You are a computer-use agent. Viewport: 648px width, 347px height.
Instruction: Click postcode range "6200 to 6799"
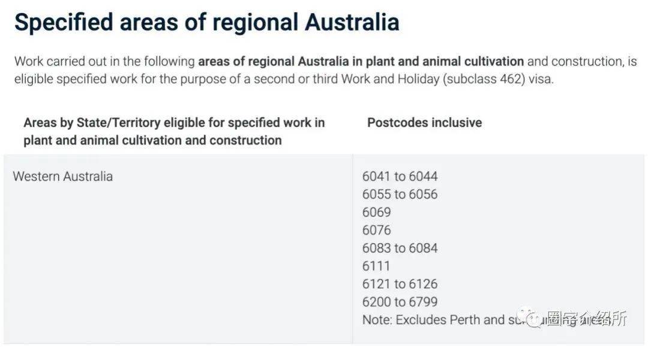pyautogui.click(x=400, y=301)
